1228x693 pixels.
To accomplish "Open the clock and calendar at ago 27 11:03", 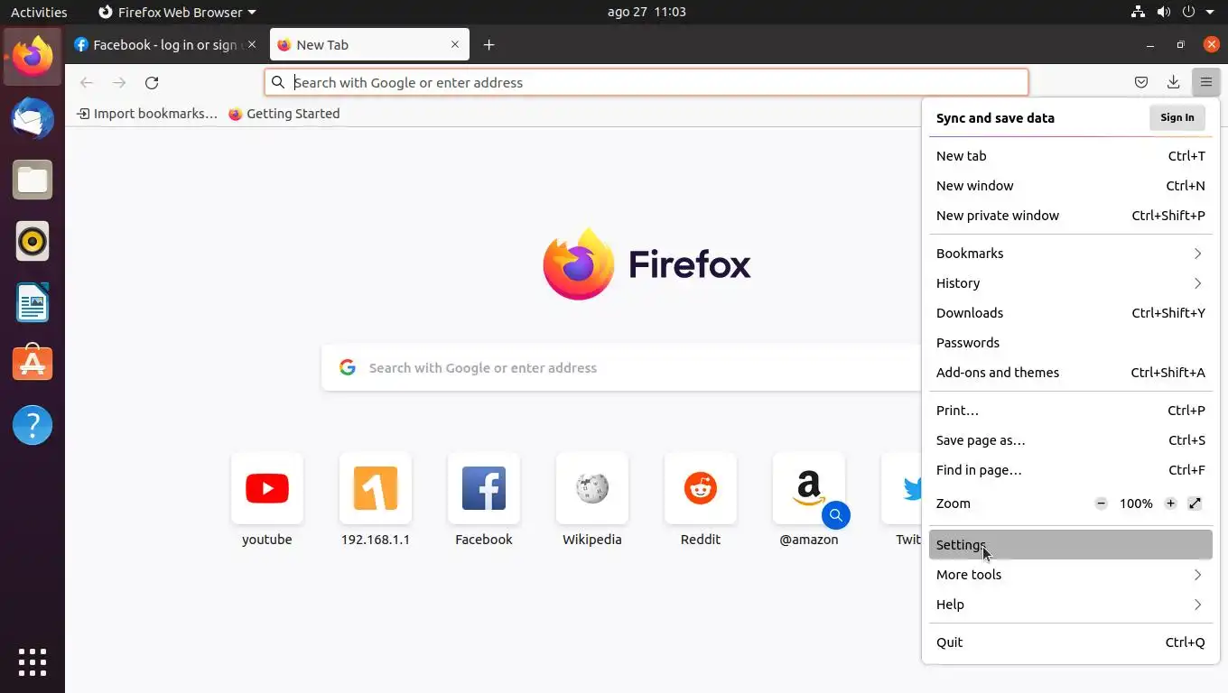I will coord(647,12).
